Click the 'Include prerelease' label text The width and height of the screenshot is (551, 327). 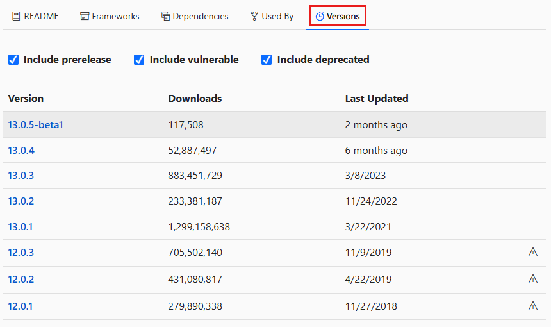coord(67,60)
